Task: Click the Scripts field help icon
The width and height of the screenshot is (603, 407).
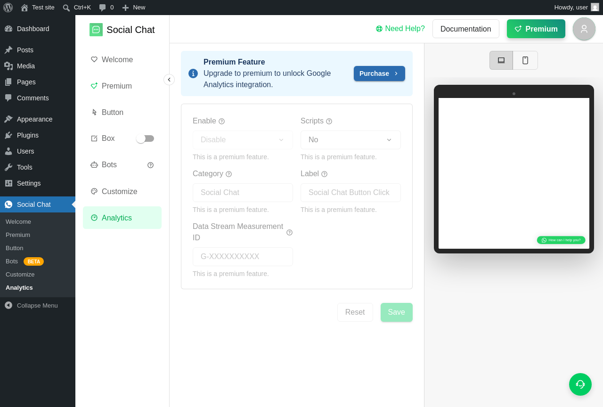Action: click(x=329, y=121)
